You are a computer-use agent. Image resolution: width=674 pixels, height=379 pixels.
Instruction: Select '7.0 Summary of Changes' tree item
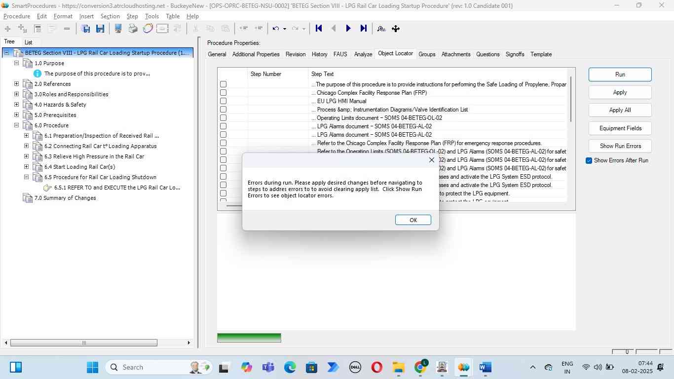(65, 198)
